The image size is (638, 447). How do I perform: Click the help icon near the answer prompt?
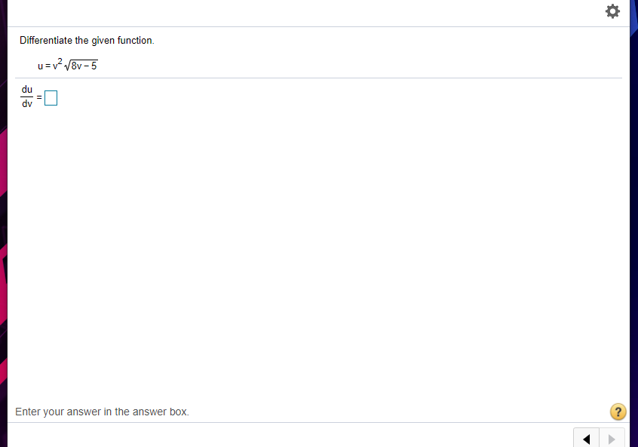618,412
